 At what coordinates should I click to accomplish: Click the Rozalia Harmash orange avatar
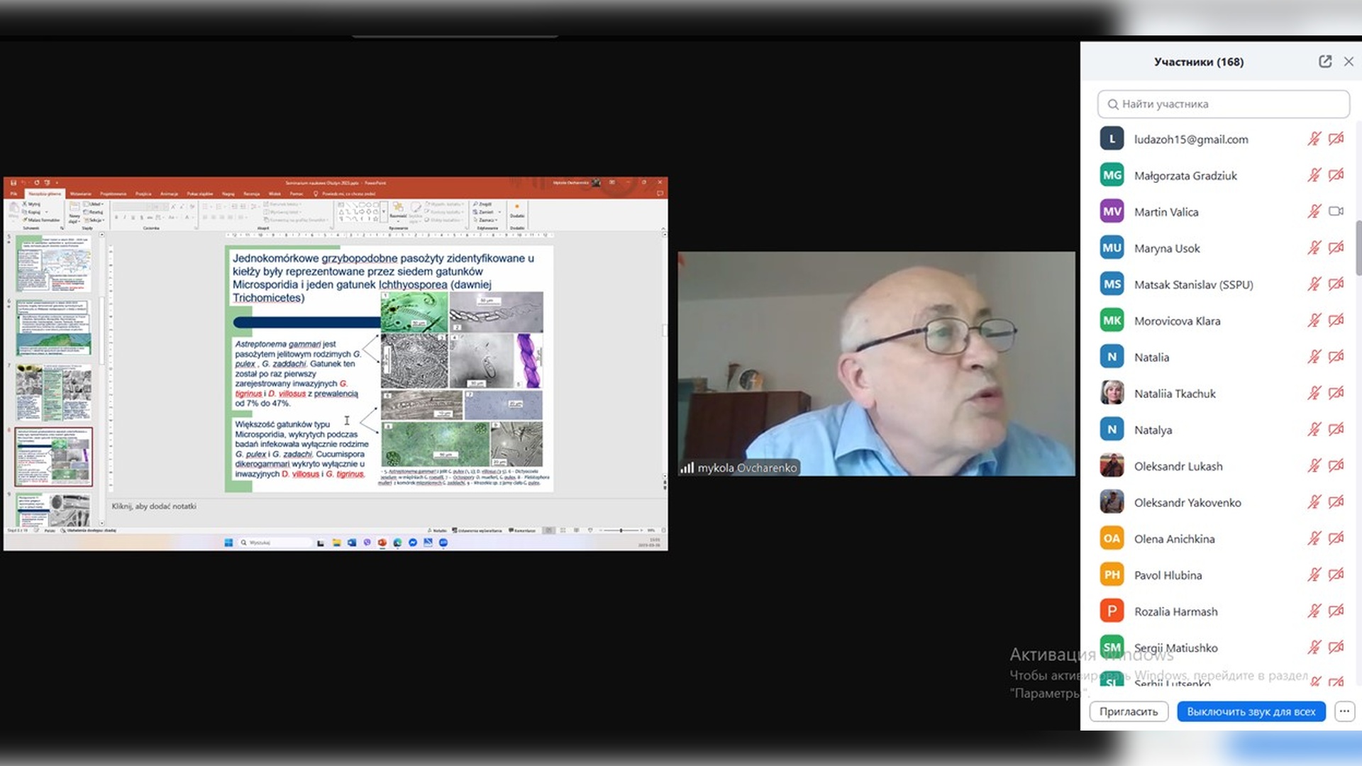pos(1112,611)
